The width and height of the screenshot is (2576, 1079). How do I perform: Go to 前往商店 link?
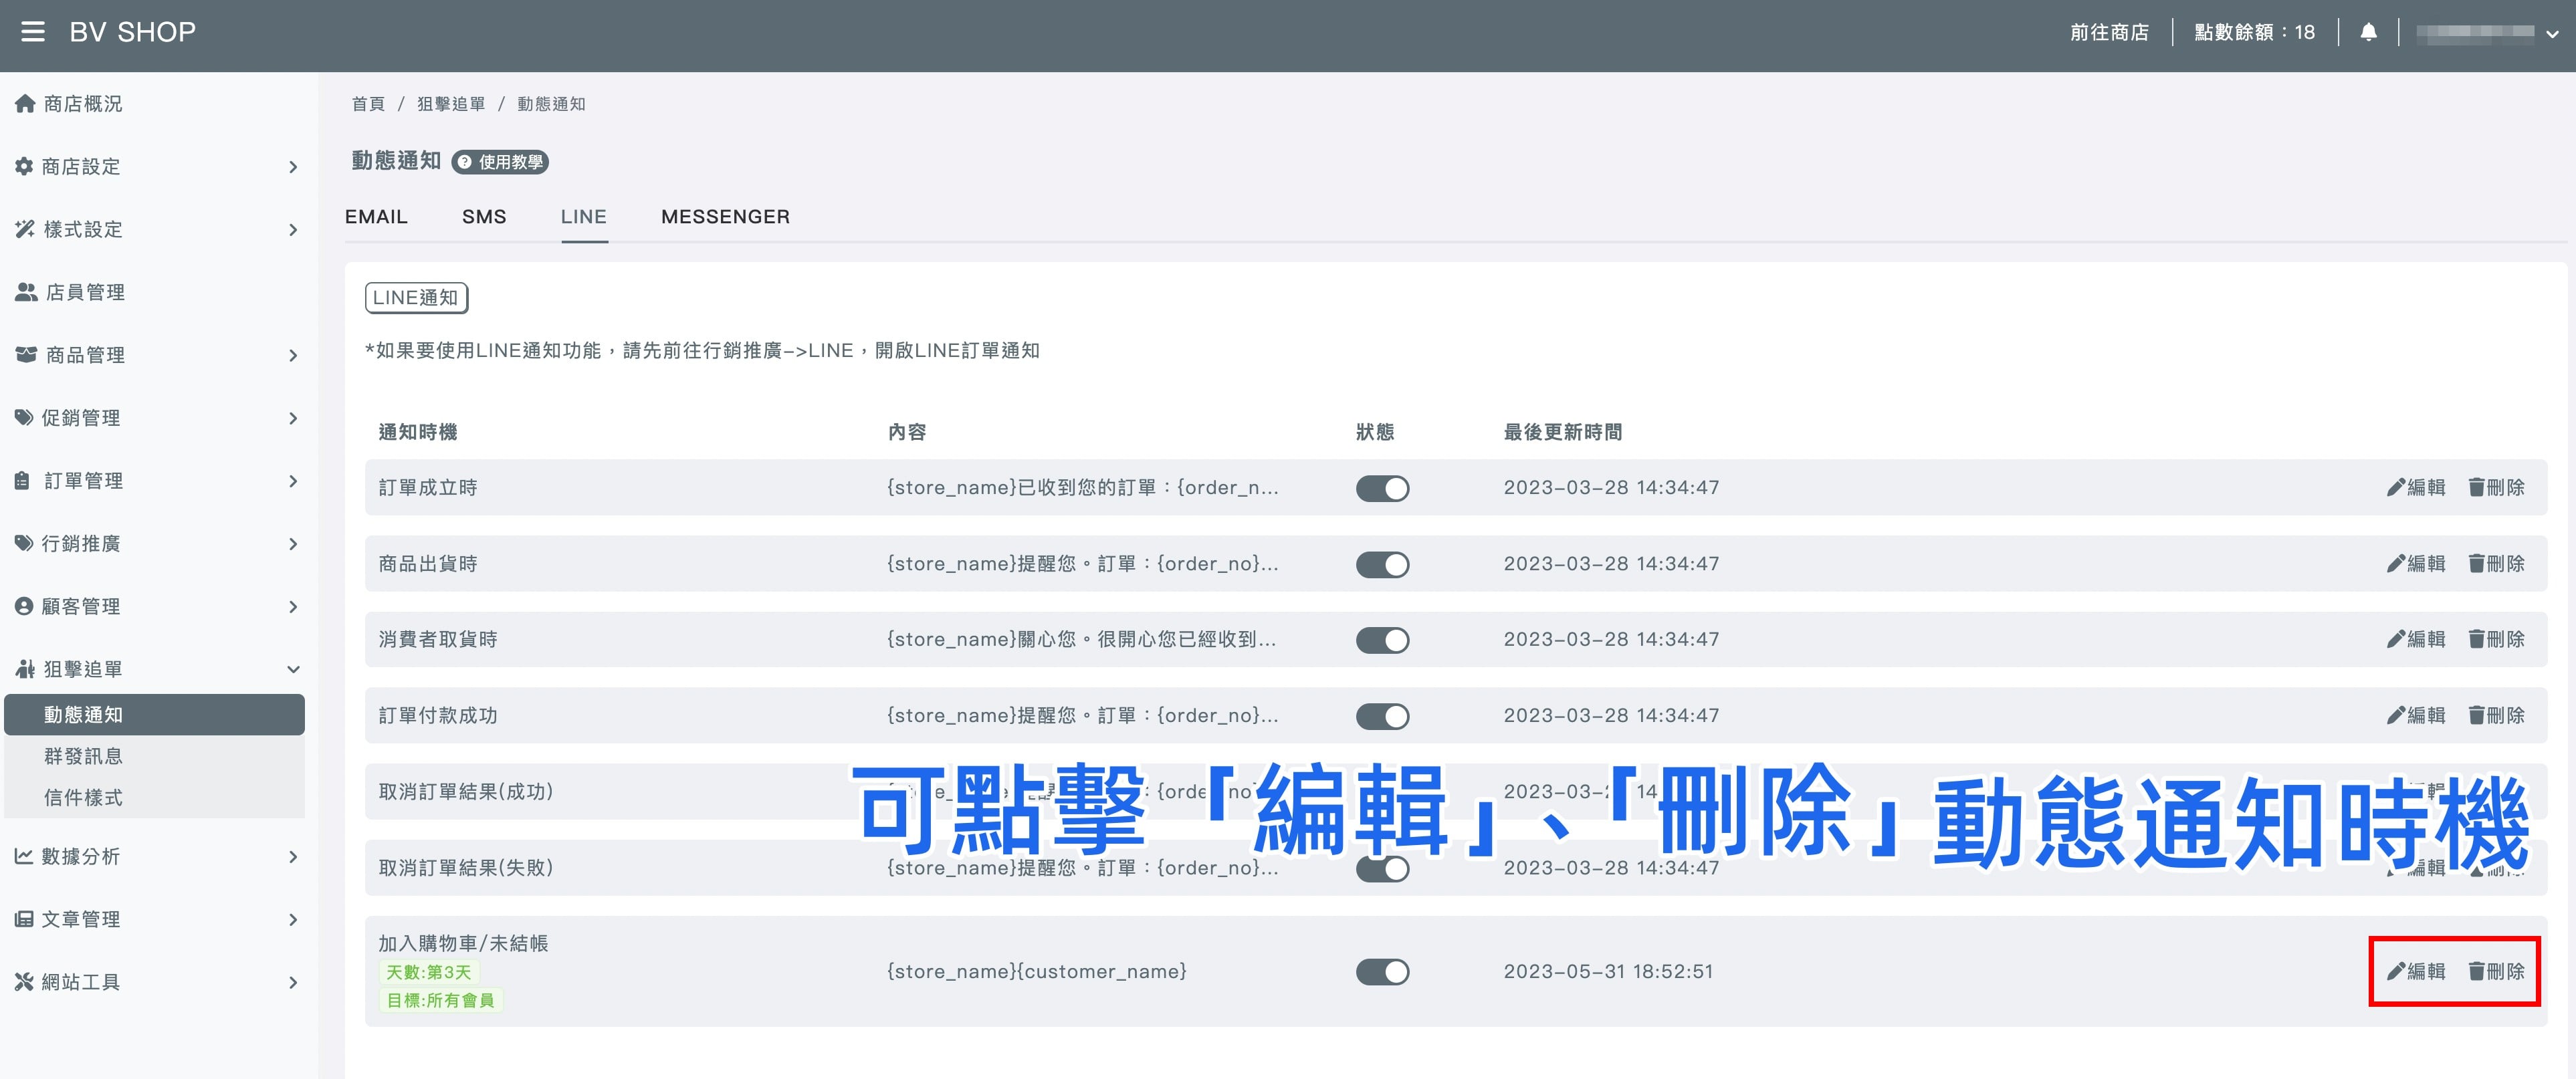coord(2109,32)
